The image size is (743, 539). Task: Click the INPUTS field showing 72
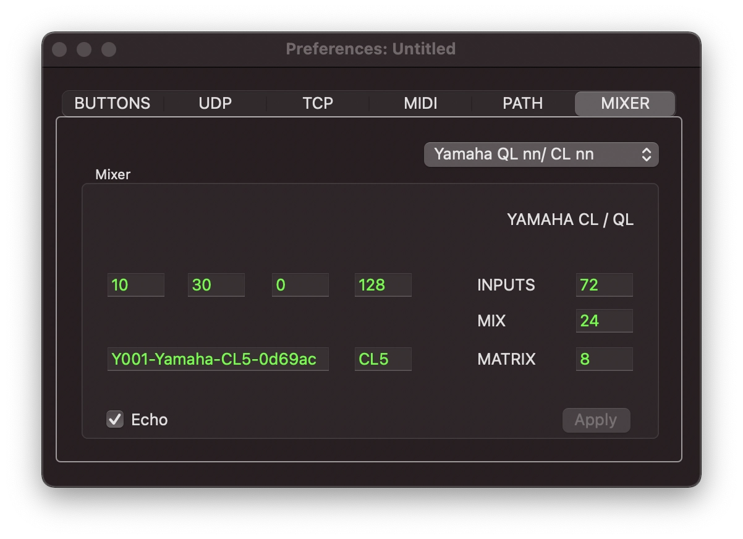coord(605,285)
